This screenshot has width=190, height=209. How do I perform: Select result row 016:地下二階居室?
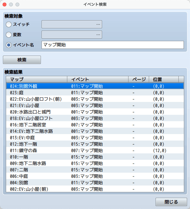(95, 125)
